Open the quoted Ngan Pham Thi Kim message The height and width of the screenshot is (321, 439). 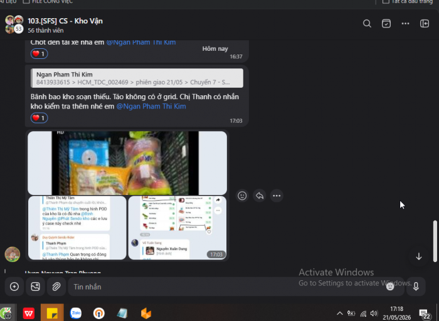coord(137,78)
